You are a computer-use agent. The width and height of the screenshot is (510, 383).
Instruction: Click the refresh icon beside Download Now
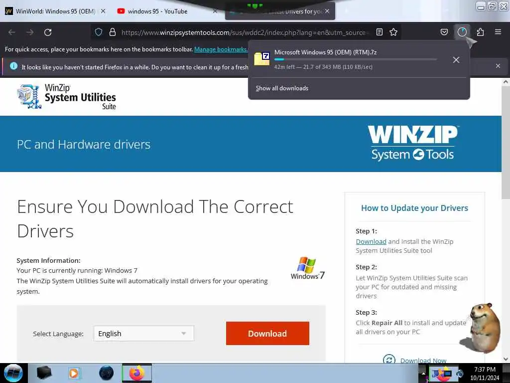388,359
